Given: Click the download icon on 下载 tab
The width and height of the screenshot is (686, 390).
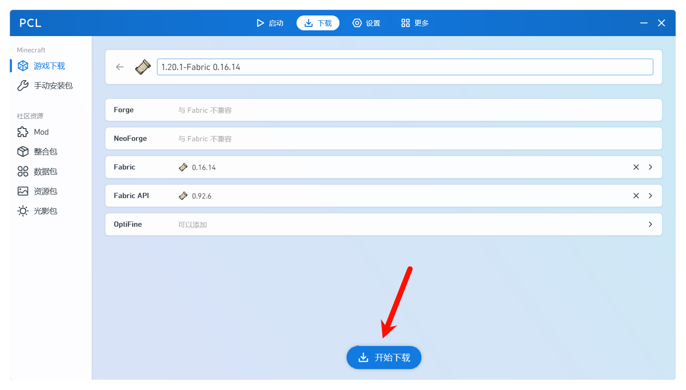Looking at the screenshot, I should point(309,23).
